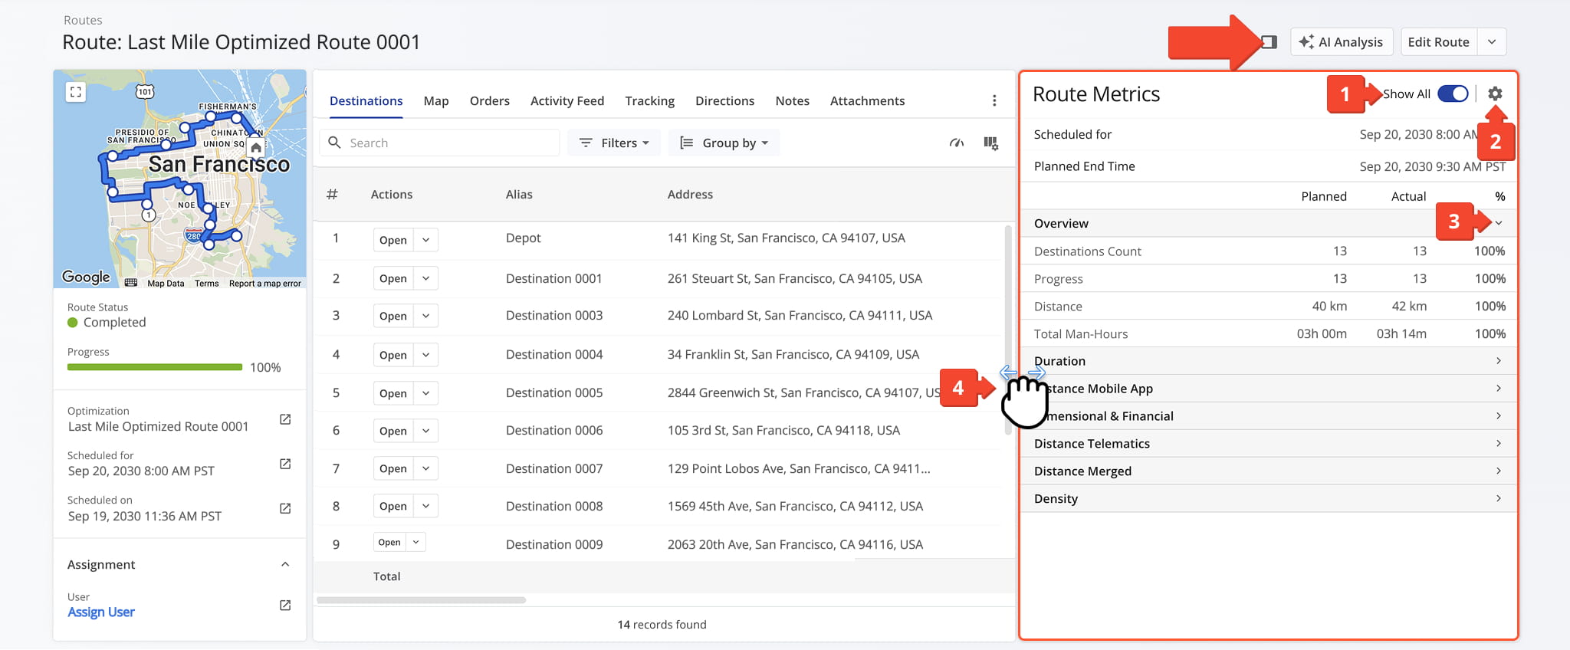Image resolution: width=1570 pixels, height=650 pixels.
Task: Click Open for Destination 0001
Action: coord(393,278)
